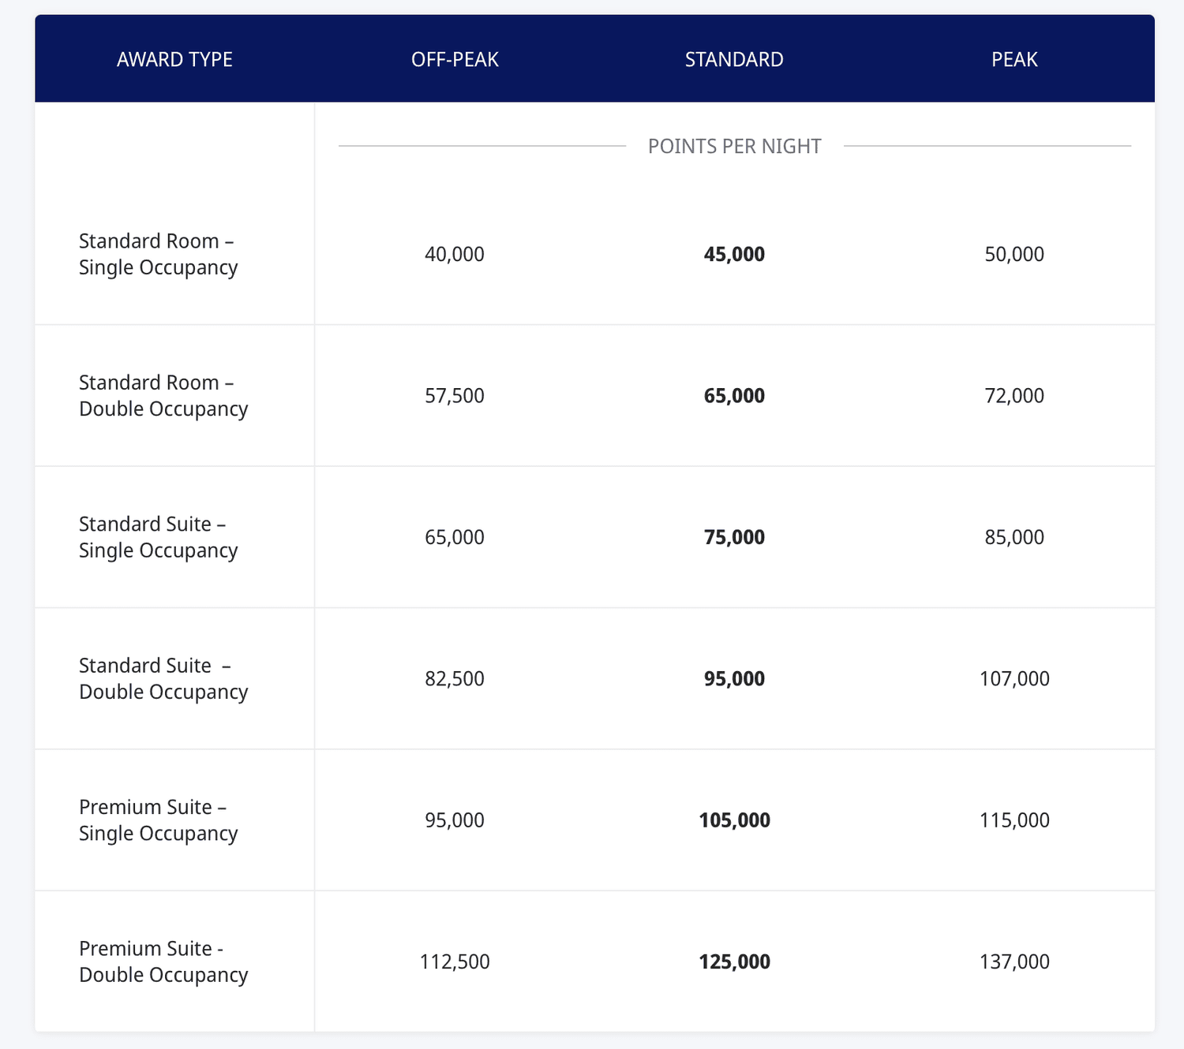This screenshot has height=1049, width=1184.
Task: Select the Premium Suite – Single Occupancy label
Action: tap(158, 819)
